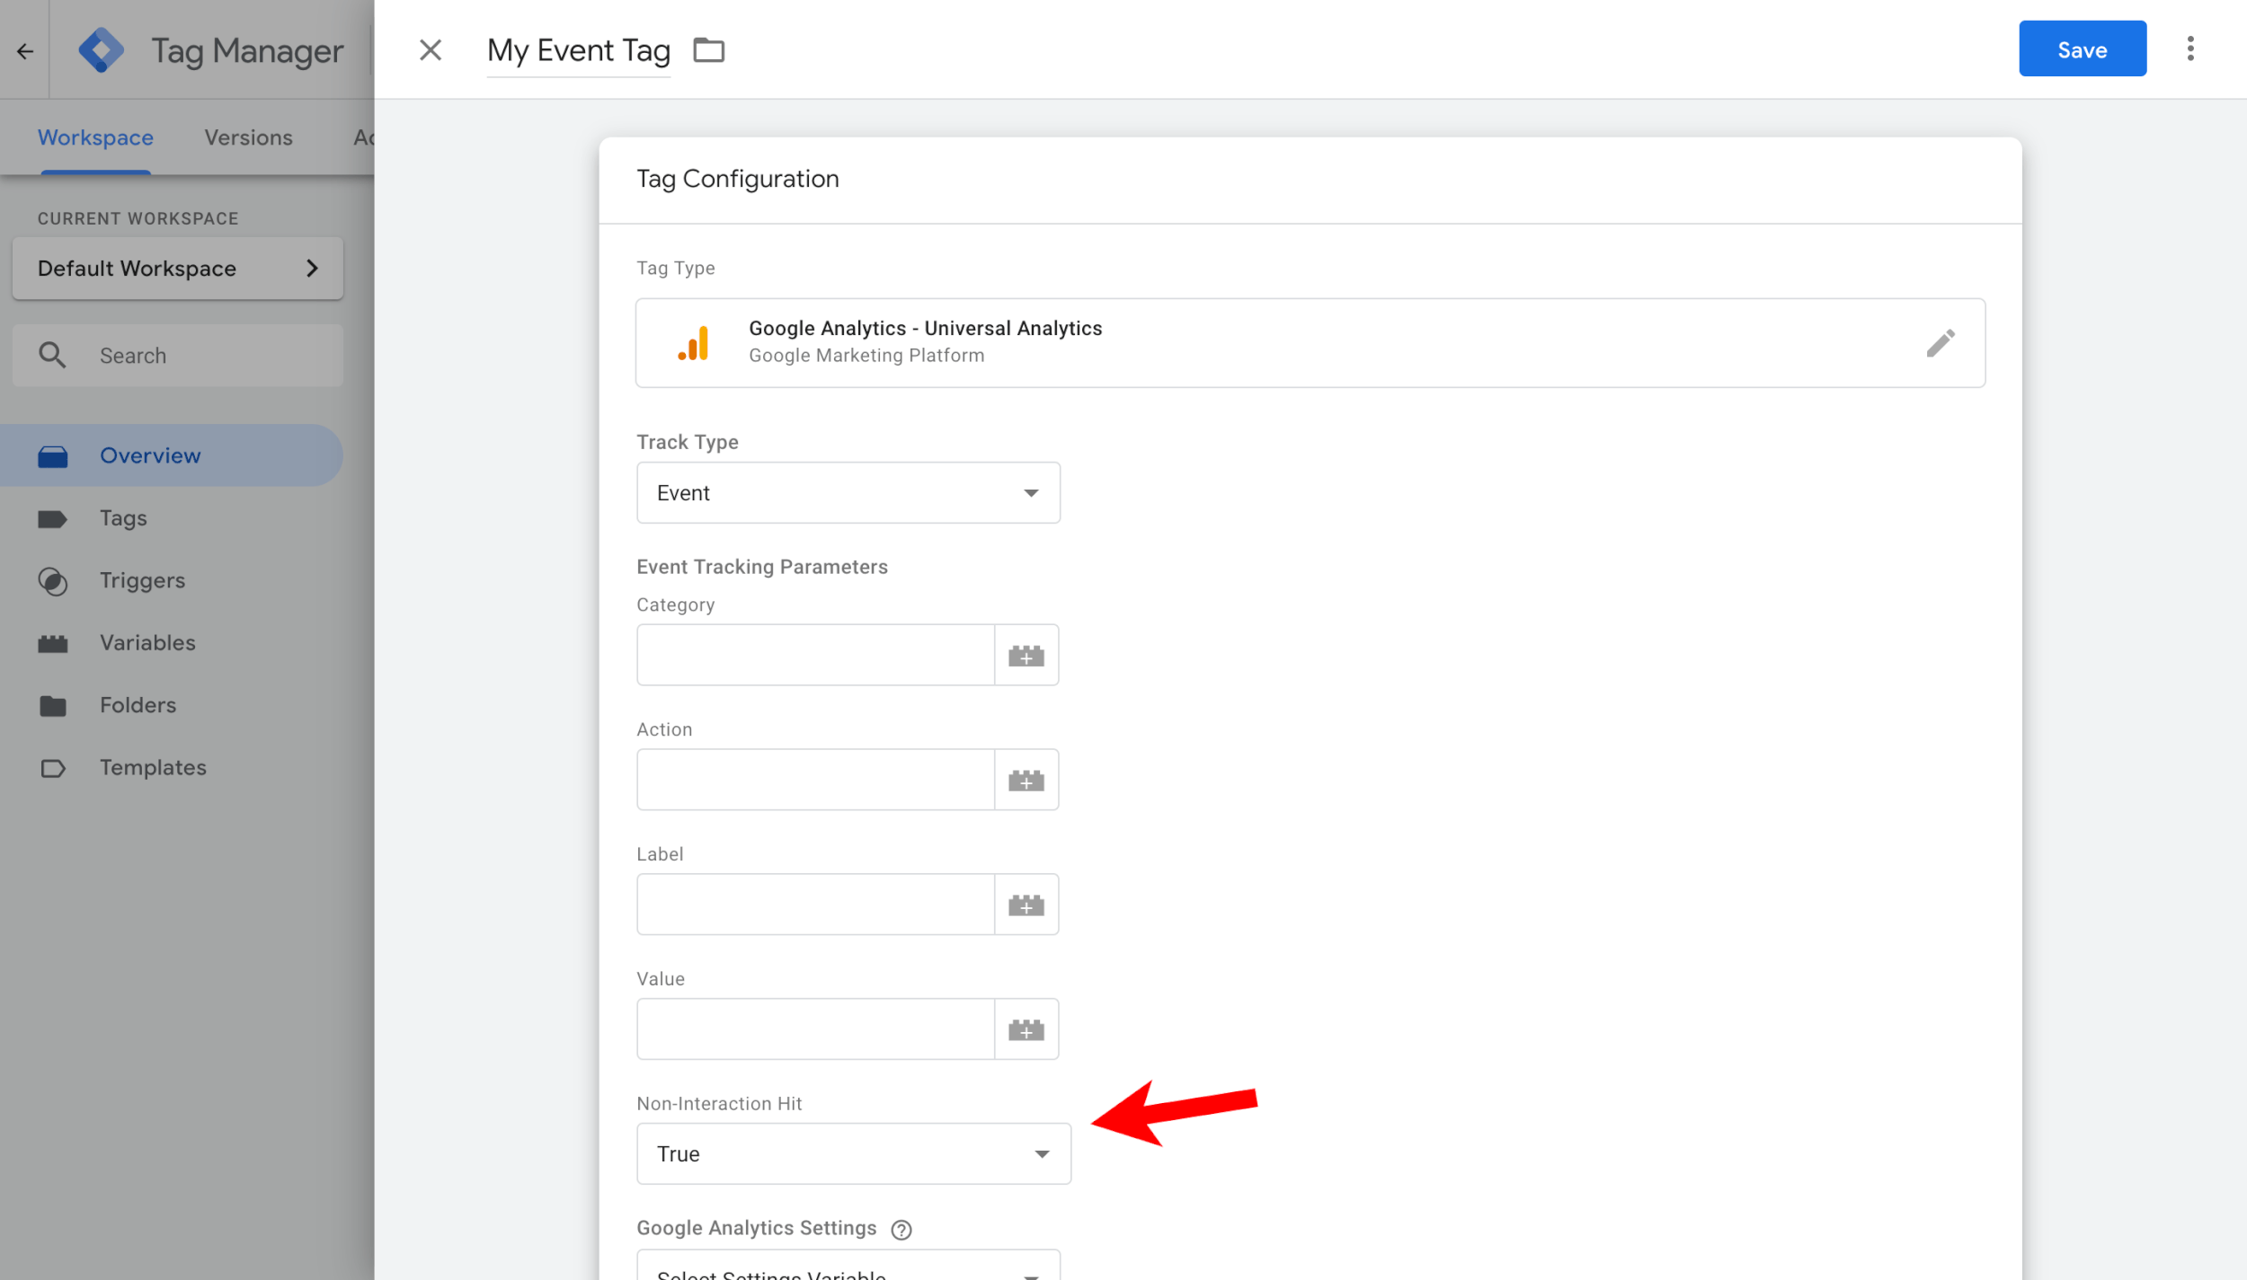Insert a variable into the Category field
This screenshot has height=1280, width=2247.
point(1026,654)
